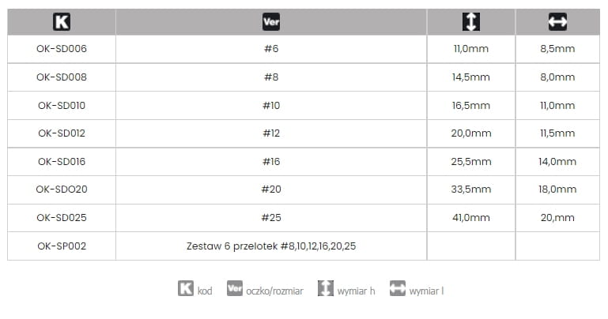Screen dimensions: 608x319
Task: Click the width icon beside 'wymiar l'
Action: tap(397, 290)
